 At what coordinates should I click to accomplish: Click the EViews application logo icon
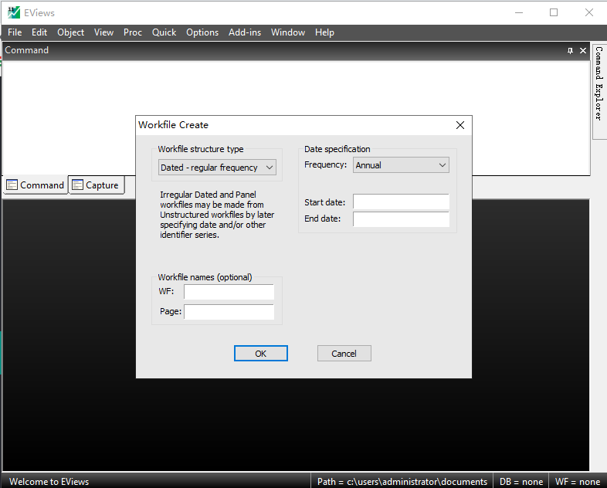coord(14,12)
